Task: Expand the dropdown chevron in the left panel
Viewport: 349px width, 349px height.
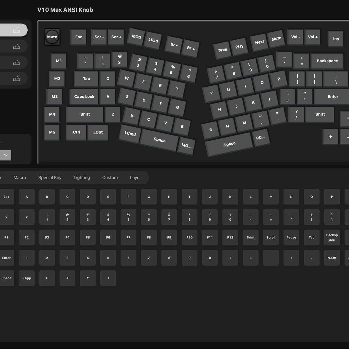Action: [6, 155]
